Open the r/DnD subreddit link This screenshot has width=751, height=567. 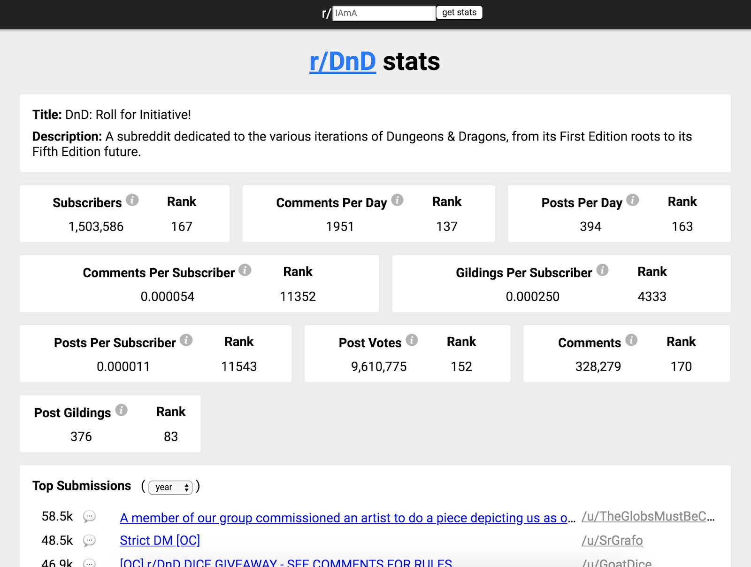tap(343, 62)
